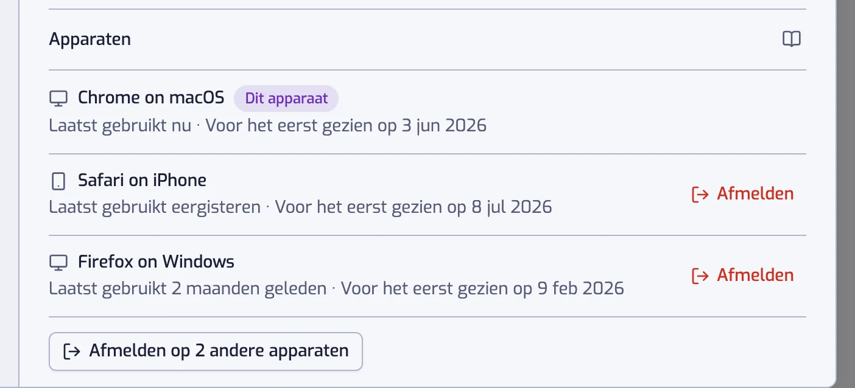Screen dimensions: 855x388
Task: Select the Safari on iPhone device name
Action: tap(142, 181)
